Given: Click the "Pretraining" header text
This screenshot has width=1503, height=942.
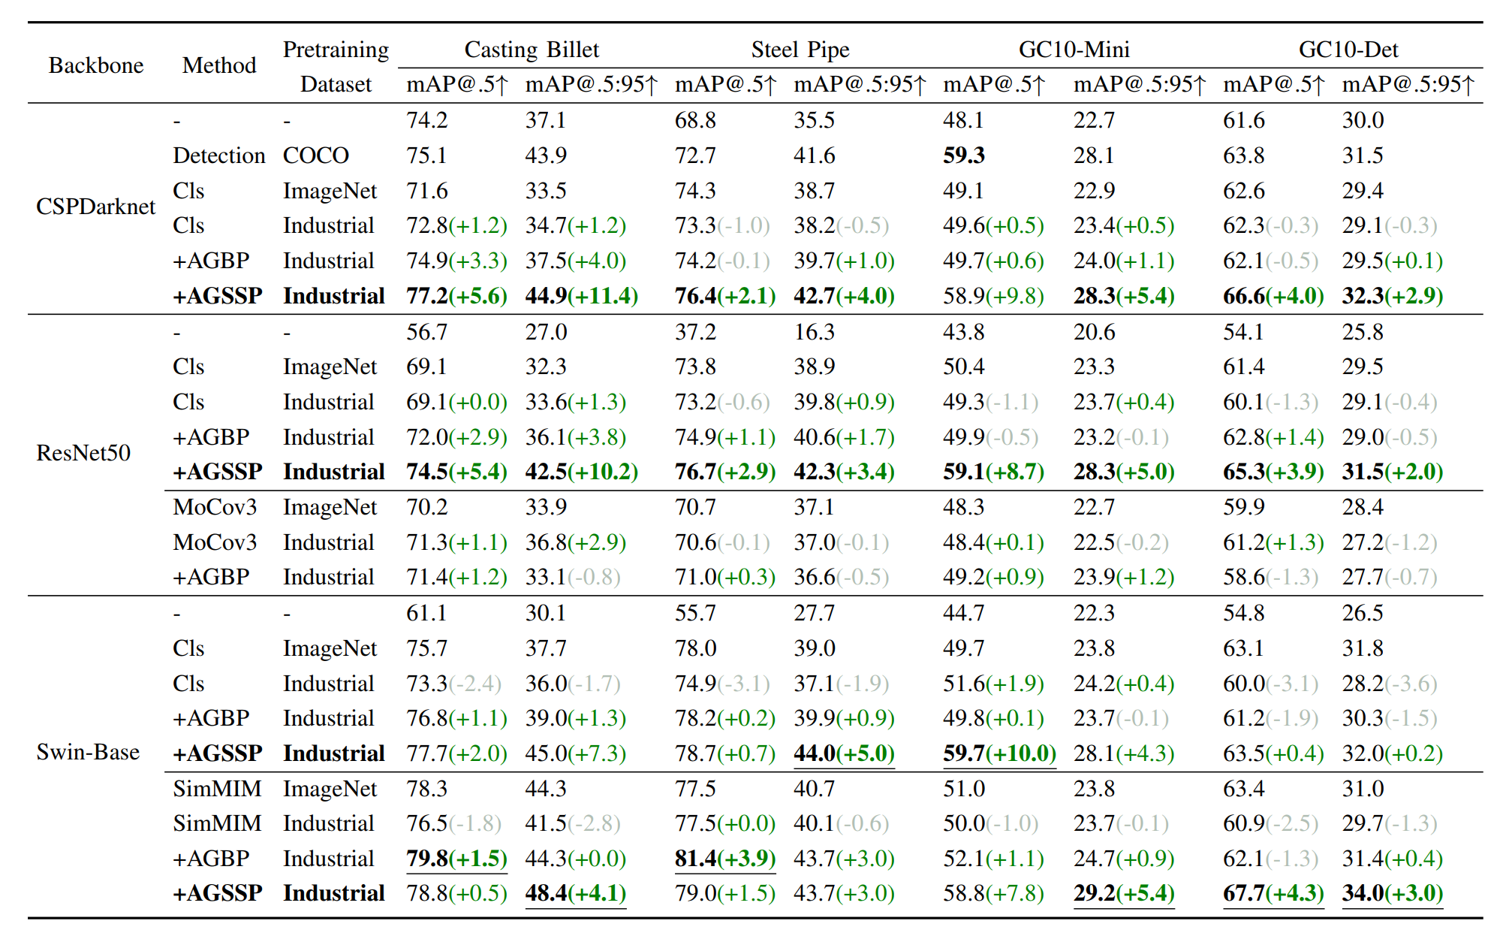Looking at the screenshot, I should click(336, 50).
